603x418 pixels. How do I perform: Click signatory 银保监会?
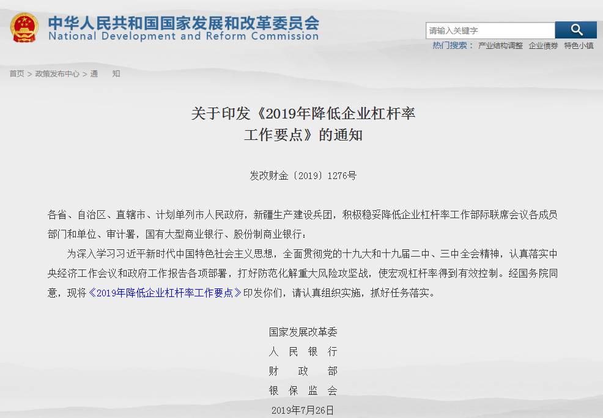(303, 391)
